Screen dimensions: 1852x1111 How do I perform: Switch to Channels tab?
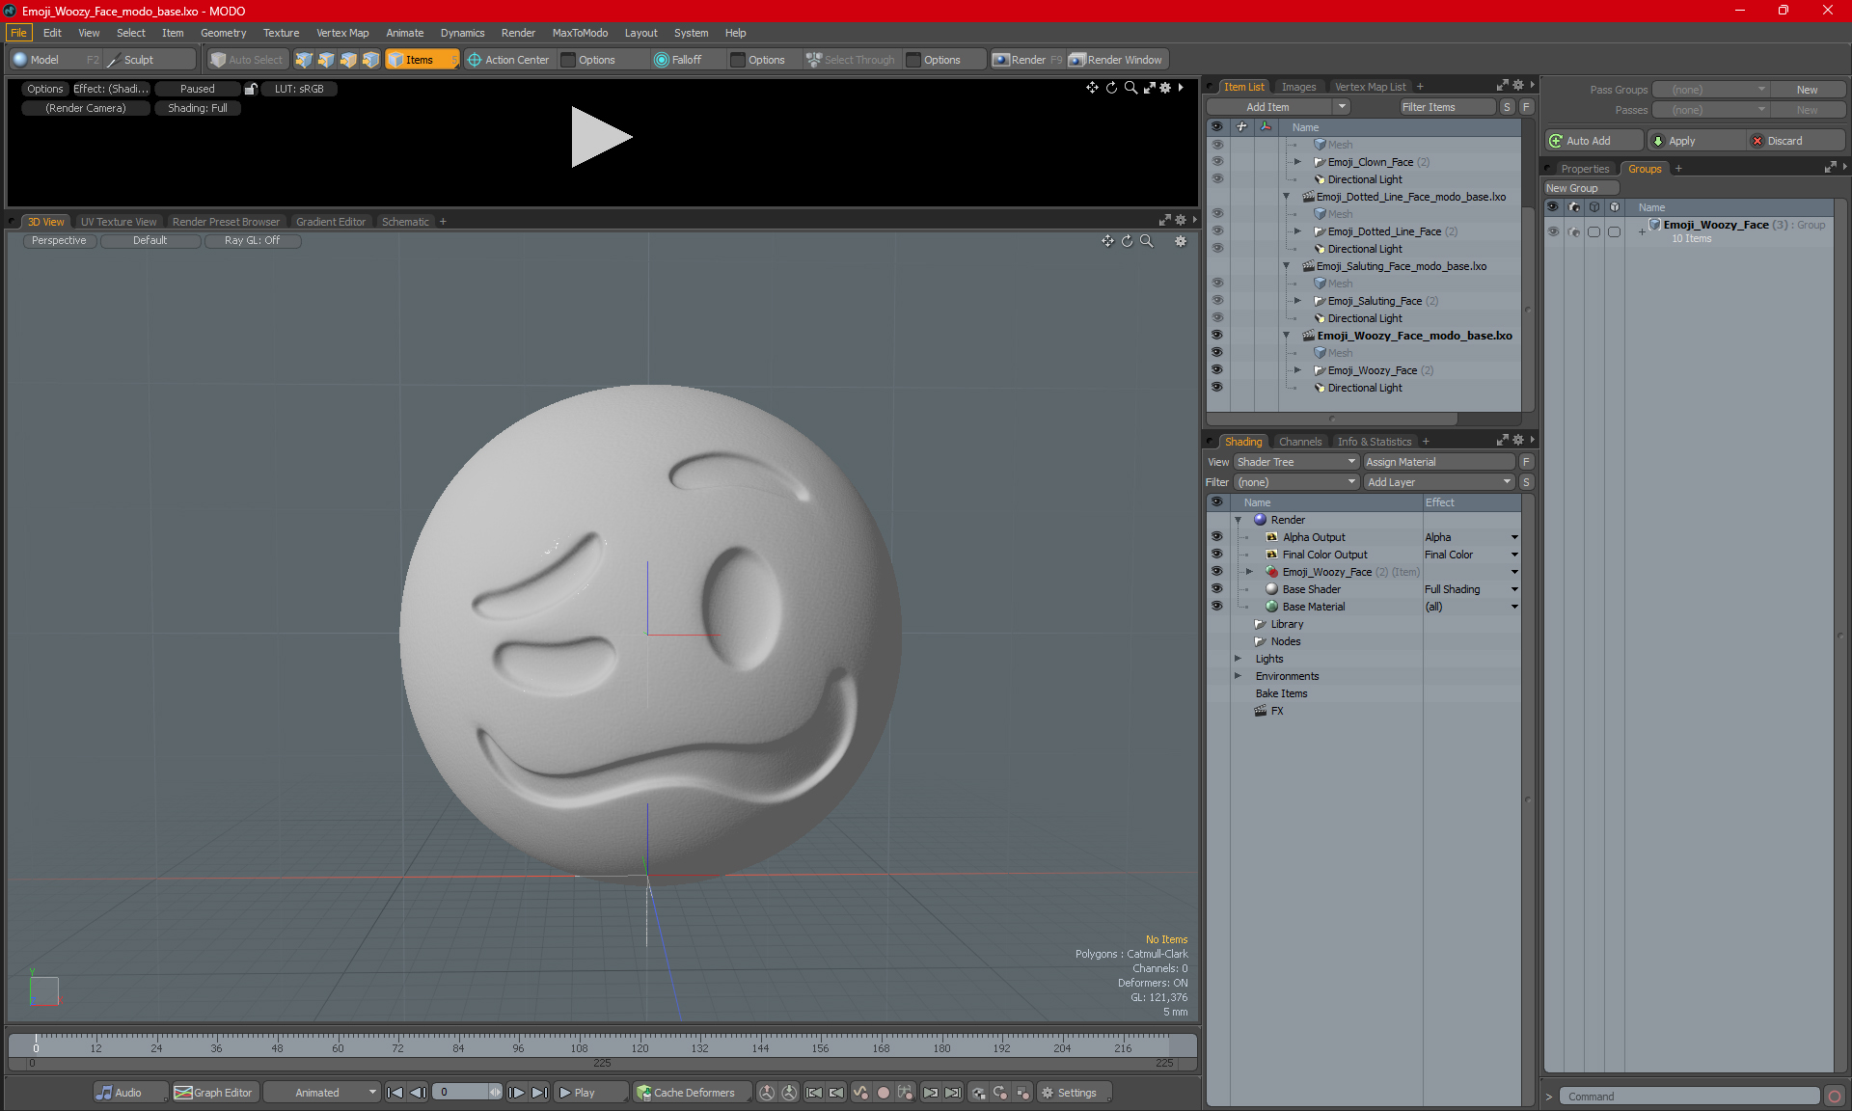point(1300,442)
